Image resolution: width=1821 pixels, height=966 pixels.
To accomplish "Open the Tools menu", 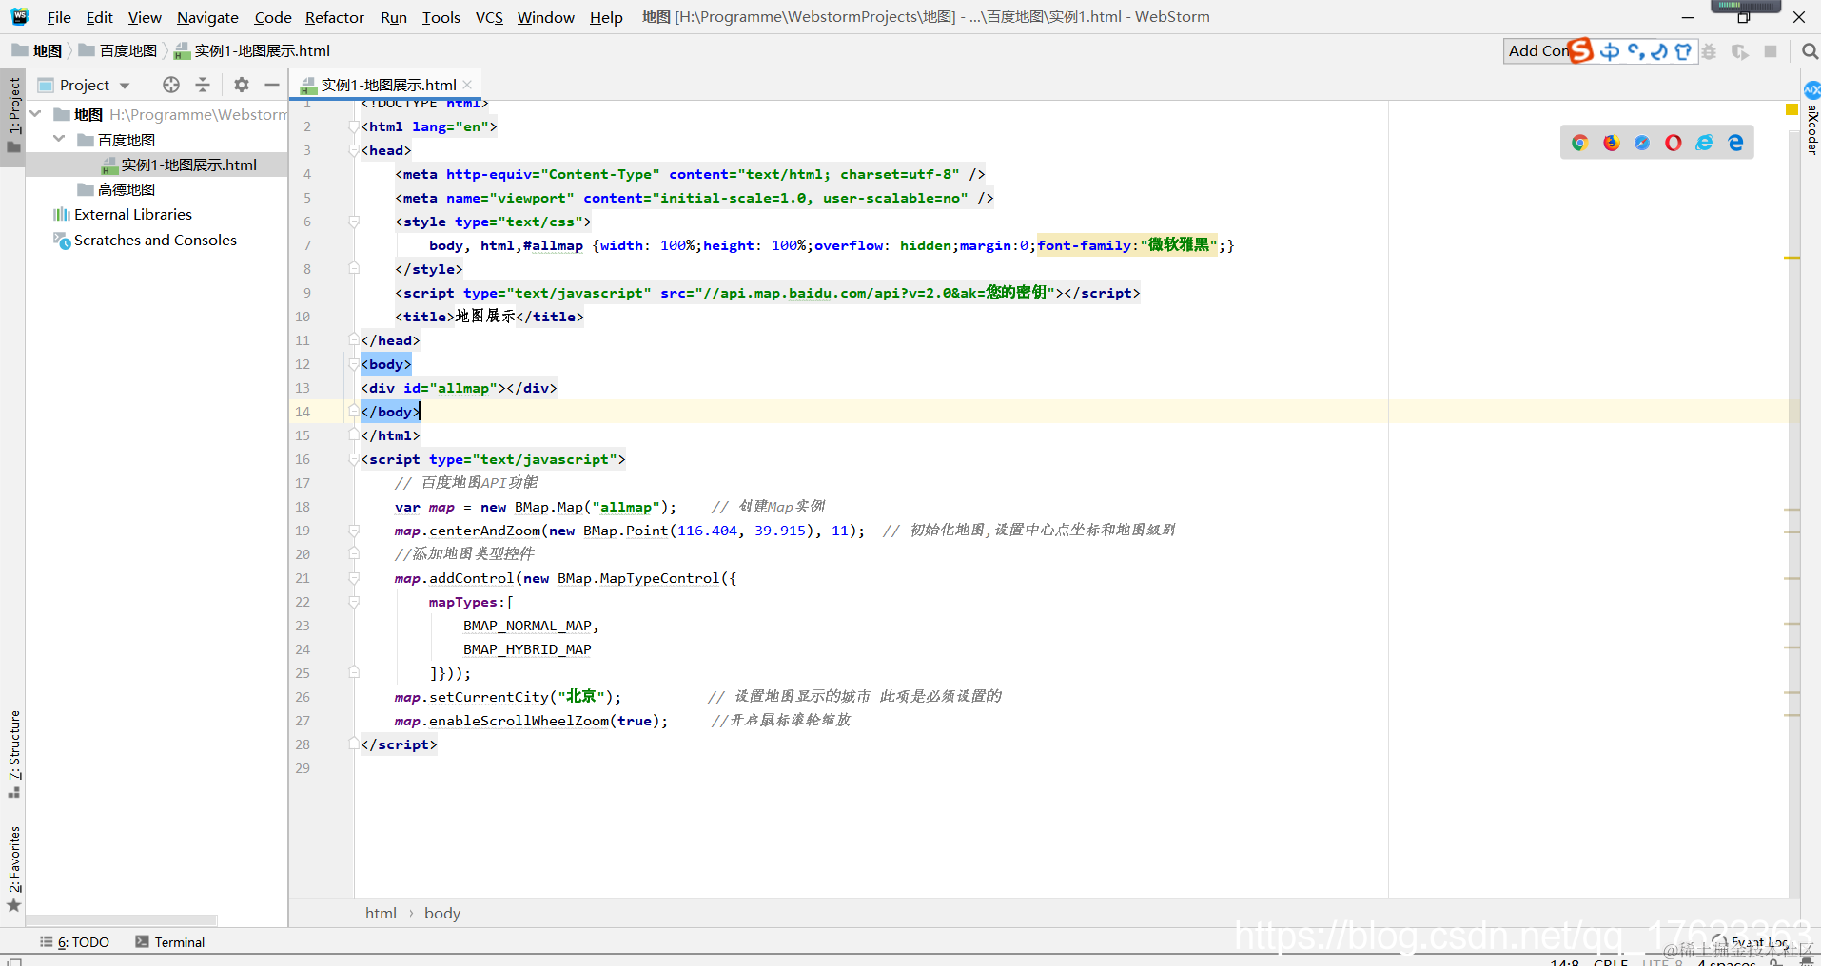I will point(441,17).
